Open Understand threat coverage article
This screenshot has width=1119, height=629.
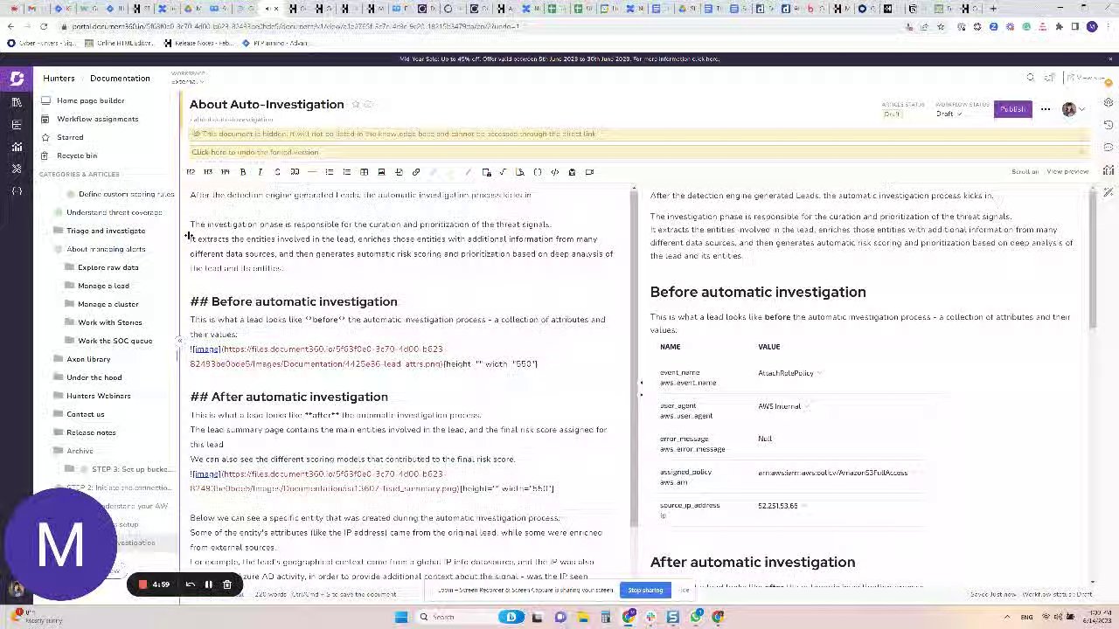114,212
